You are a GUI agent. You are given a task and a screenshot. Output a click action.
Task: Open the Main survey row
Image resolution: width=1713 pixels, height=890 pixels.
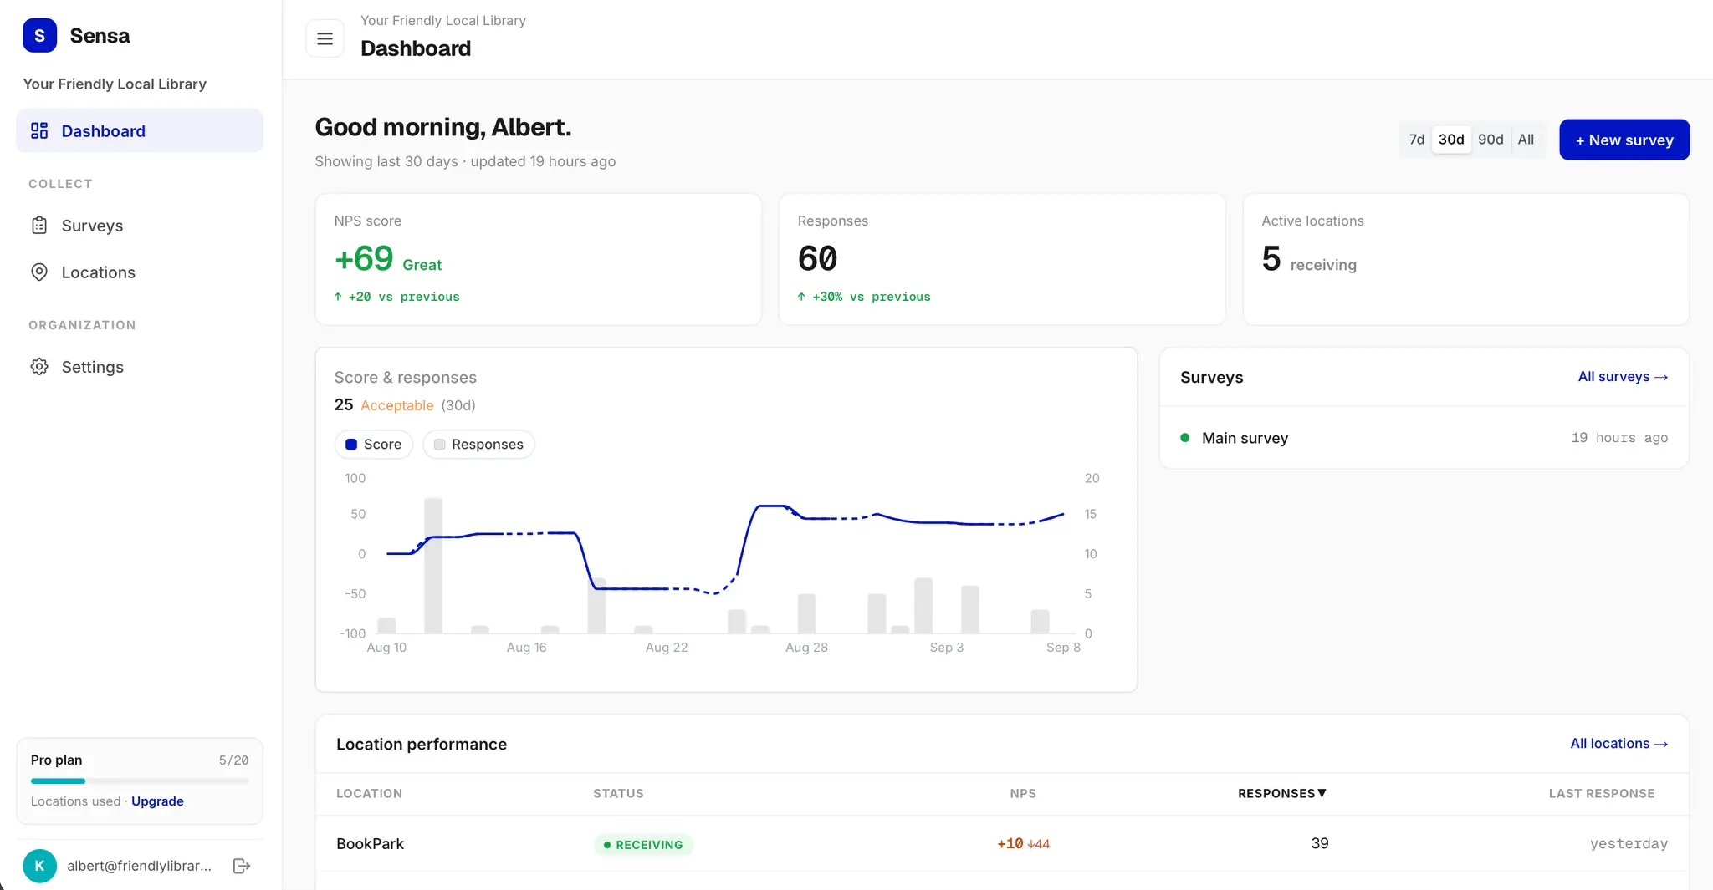tap(1424, 438)
